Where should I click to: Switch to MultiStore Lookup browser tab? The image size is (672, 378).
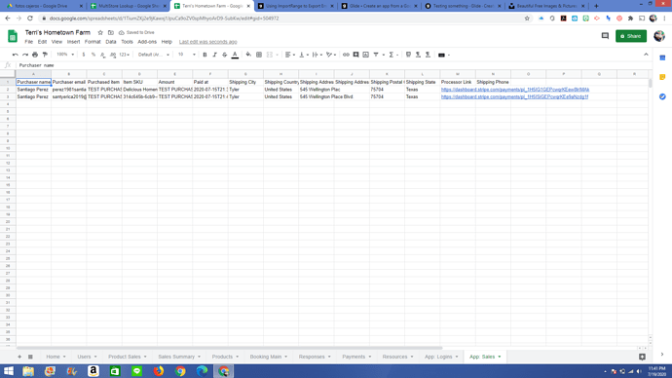click(128, 6)
